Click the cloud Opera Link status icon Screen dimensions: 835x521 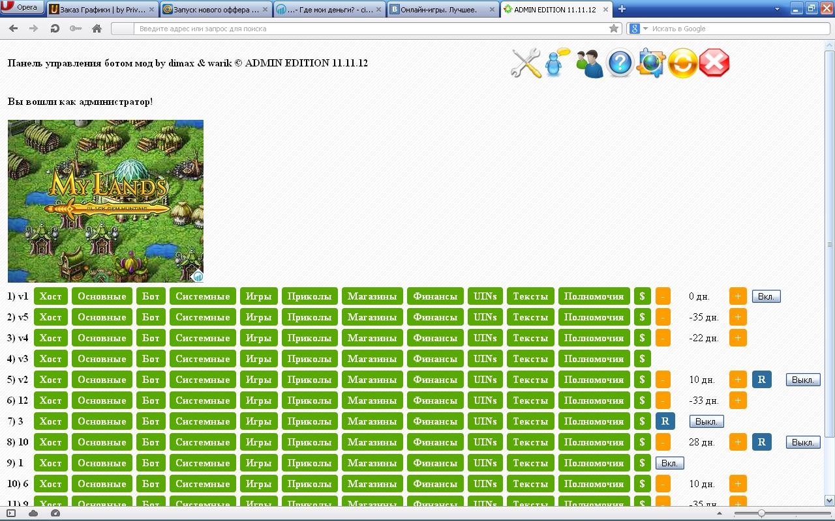pyautogui.click(x=33, y=513)
